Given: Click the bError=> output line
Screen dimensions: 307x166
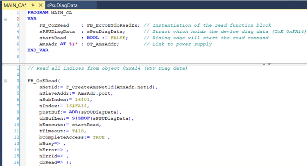Looking at the screenshot, I should pos(54,150).
